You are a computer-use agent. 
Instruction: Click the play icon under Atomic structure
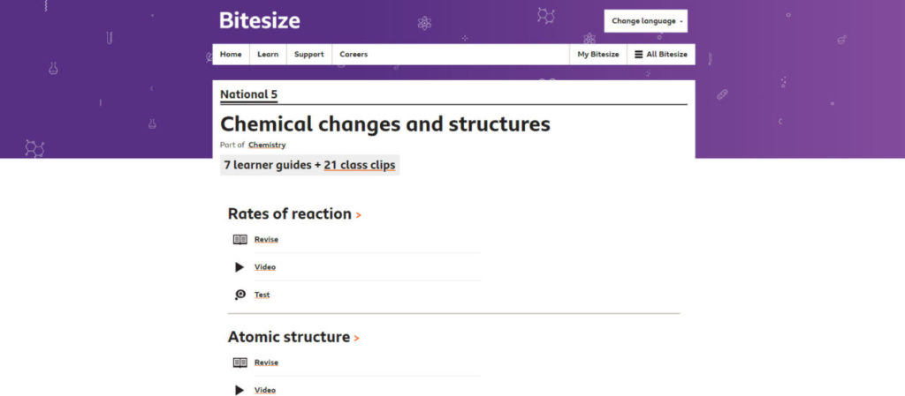(x=240, y=390)
